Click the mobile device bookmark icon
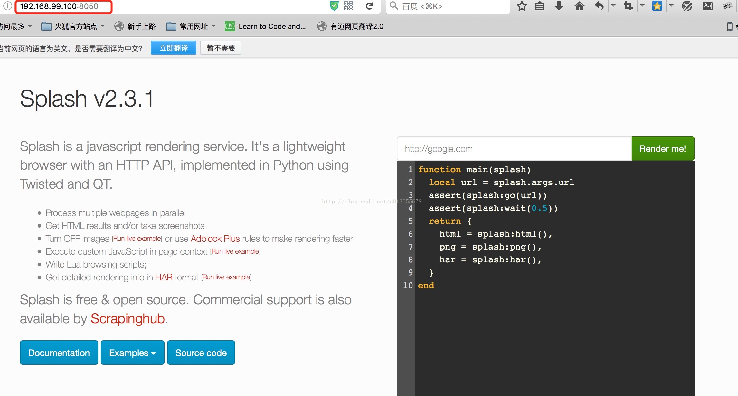The width and height of the screenshot is (738, 396). (730, 26)
